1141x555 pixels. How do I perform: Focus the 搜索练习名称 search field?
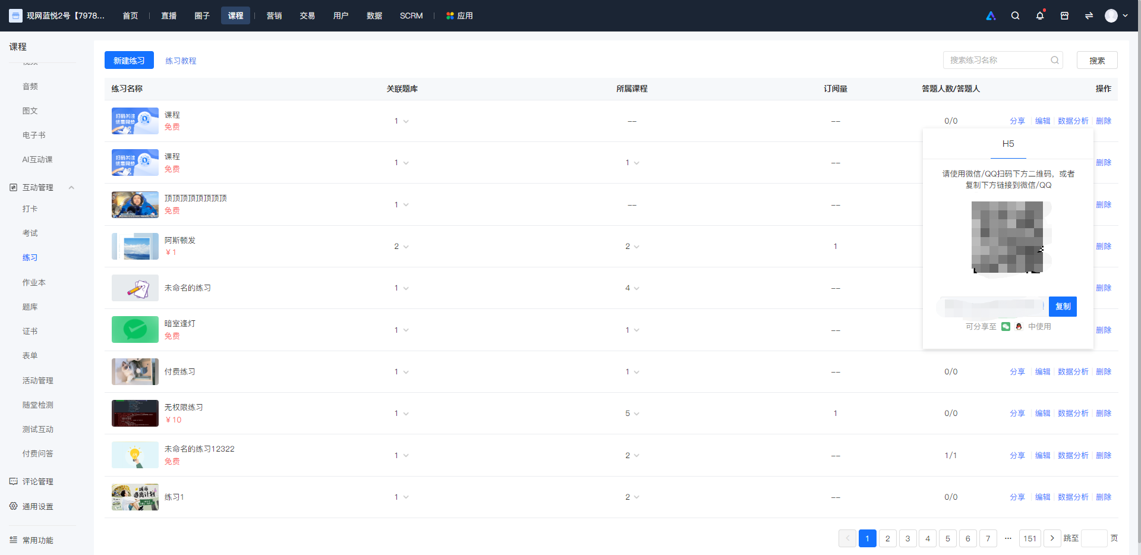pyautogui.click(x=998, y=60)
